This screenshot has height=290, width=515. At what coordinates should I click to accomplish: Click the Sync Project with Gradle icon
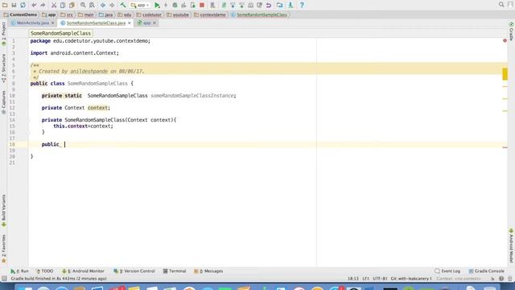click(224, 5)
